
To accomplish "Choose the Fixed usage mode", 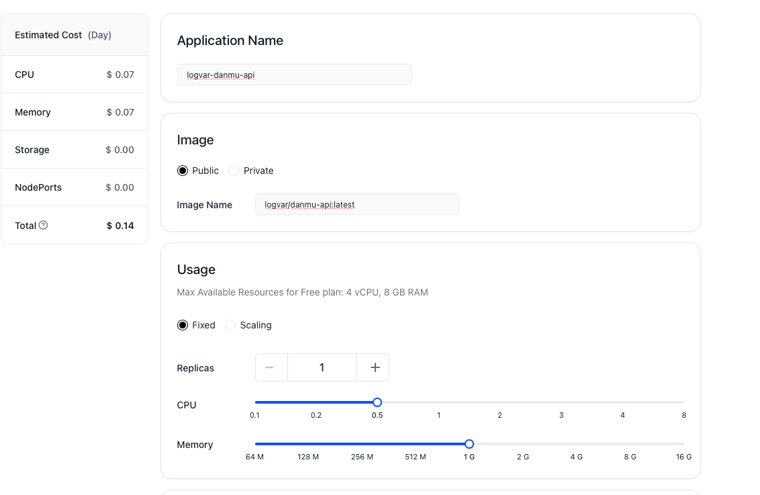I will click(x=183, y=325).
